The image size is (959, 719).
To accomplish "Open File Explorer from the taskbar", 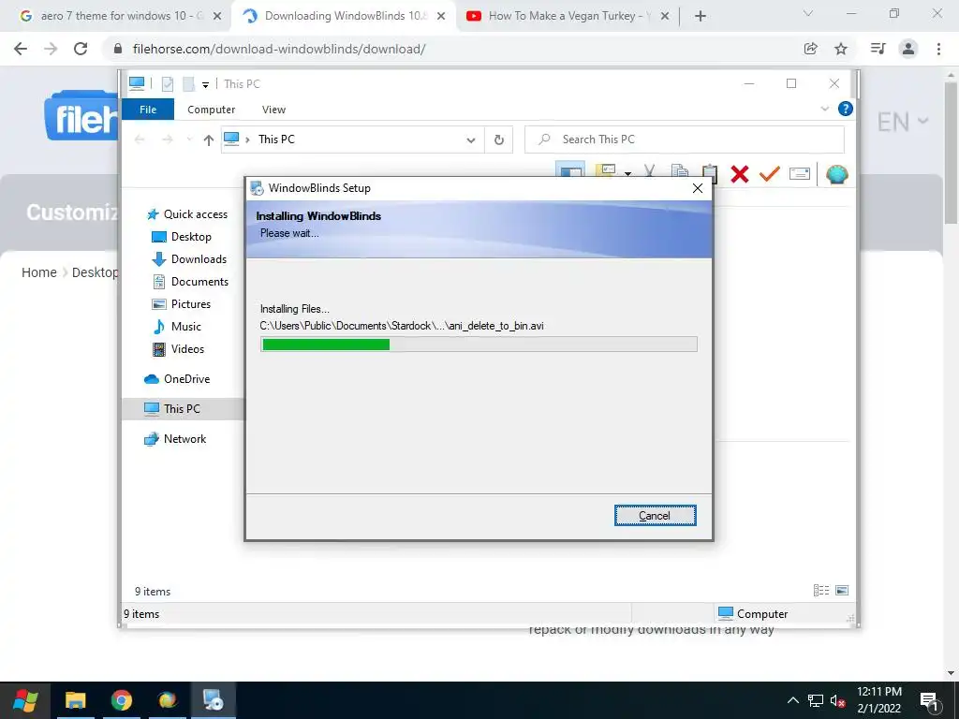I will point(76,700).
